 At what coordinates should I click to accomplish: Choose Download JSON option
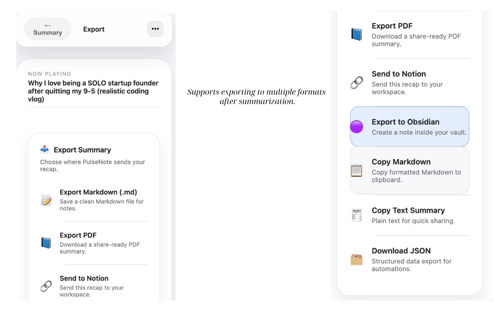409,259
